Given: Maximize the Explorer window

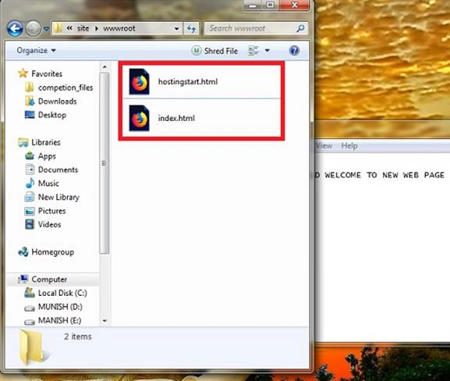Looking at the screenshot, I should (x=270, y=5).
